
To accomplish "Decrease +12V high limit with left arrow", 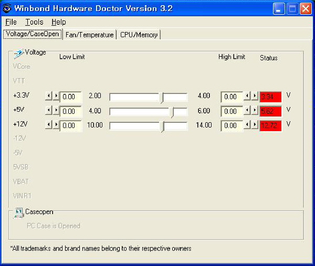I will [x=247, y=125].
